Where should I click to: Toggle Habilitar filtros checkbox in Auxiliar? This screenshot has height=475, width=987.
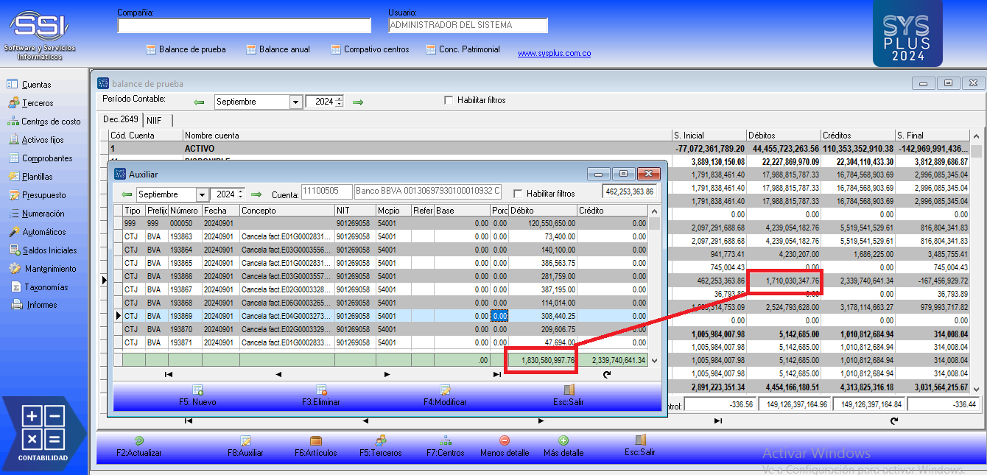pos(518,194)
